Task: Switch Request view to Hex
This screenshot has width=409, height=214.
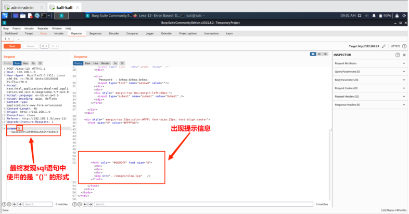Action: tap(25, 63)
